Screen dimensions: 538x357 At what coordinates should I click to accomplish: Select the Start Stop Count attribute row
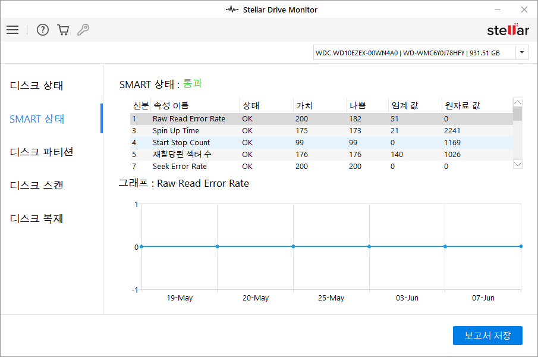tap(181, 143)
